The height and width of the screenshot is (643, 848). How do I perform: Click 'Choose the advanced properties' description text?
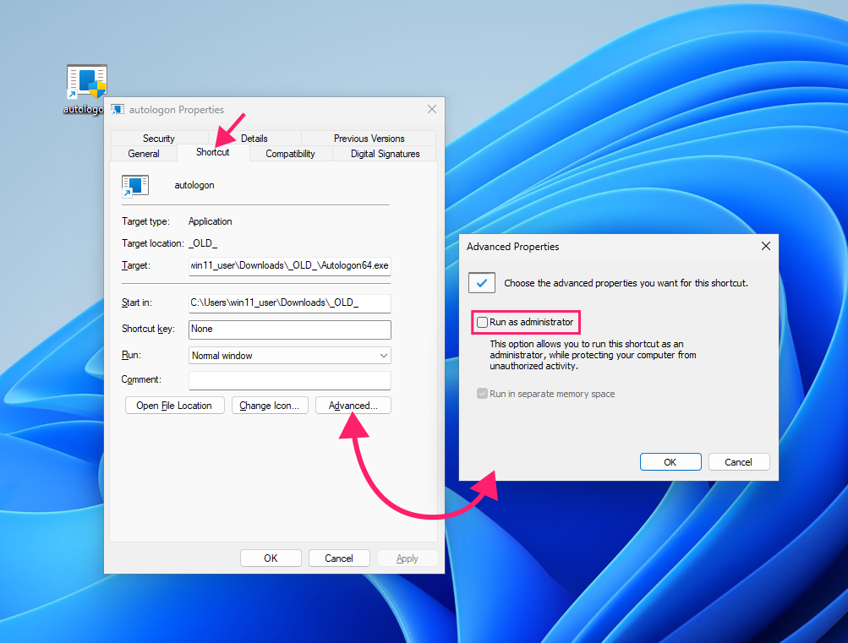coord(626,283)
